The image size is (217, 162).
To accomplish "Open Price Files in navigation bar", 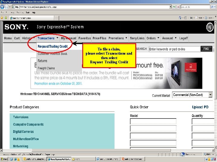I will tap(99, 38).
